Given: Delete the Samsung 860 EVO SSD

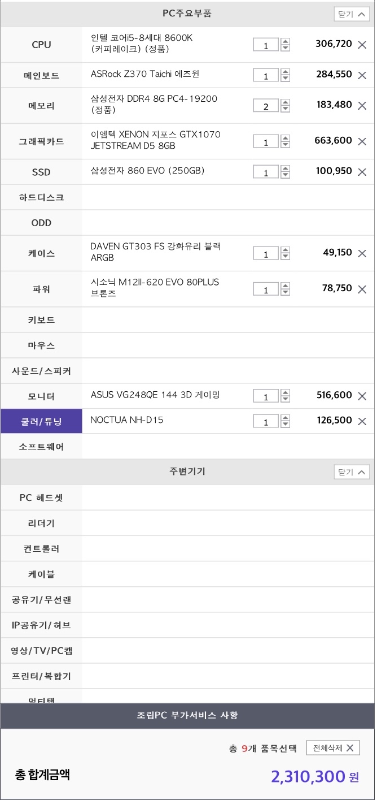Looking at the screenshot, I should (362, 172).
